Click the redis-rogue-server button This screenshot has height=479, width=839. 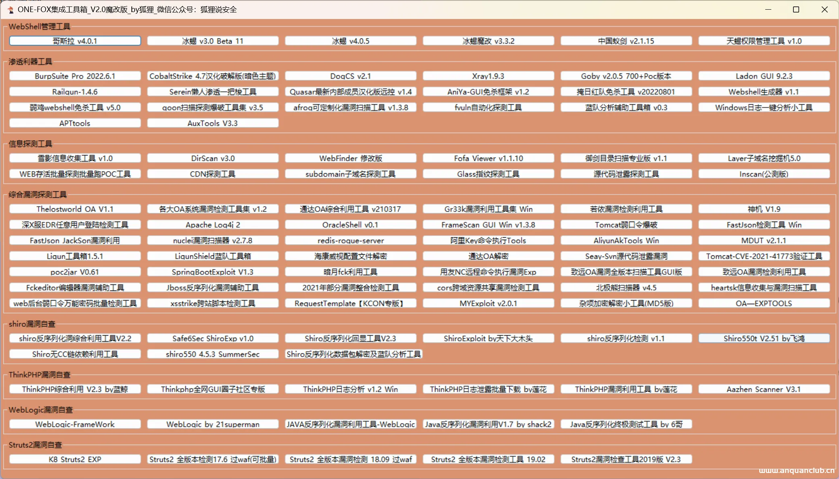351,240
